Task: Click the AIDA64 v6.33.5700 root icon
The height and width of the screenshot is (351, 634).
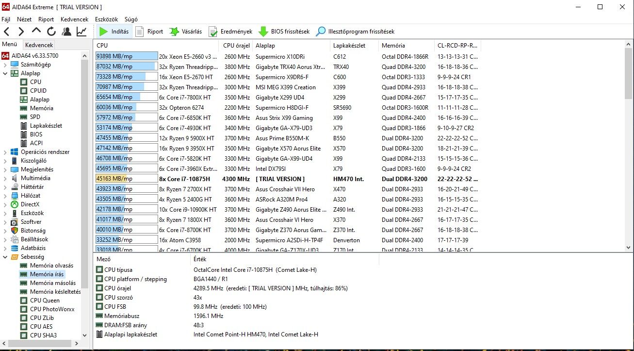Action: [6, 56]
